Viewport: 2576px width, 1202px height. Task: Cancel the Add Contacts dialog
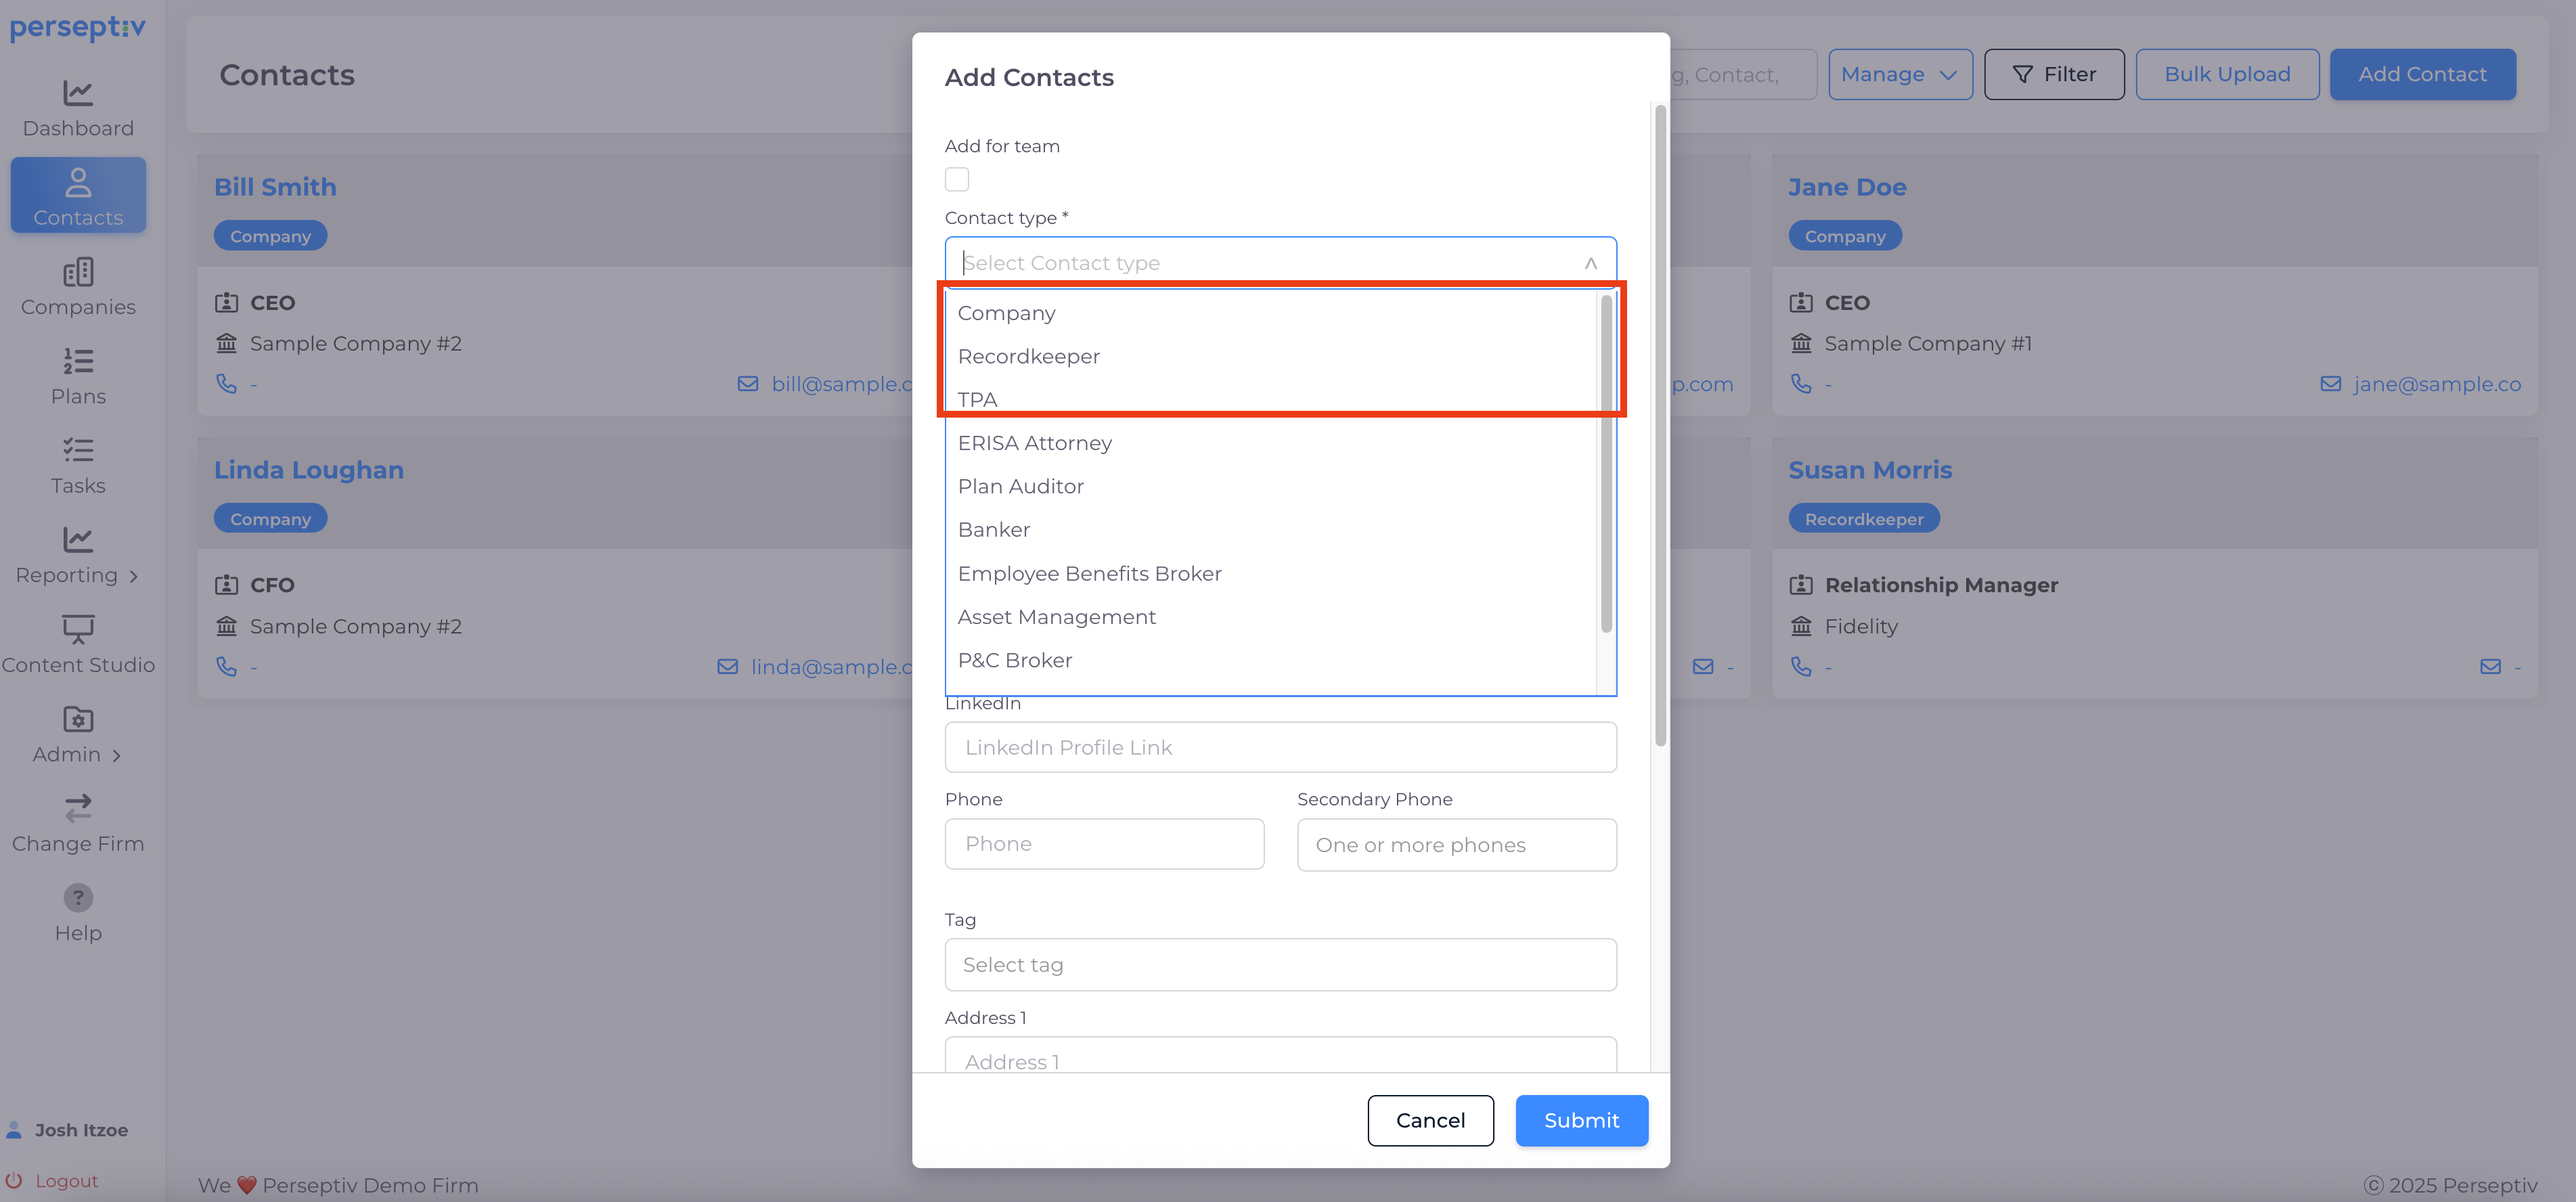tap(1429, 1120)
